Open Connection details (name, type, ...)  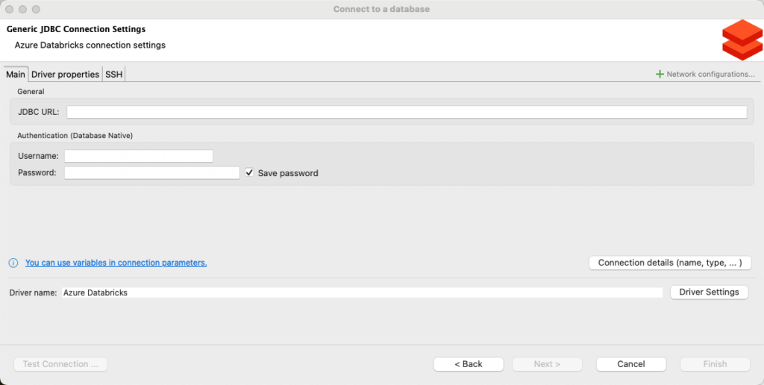click(670, 263)
